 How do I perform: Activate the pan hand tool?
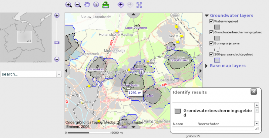(x=87, y=5)
